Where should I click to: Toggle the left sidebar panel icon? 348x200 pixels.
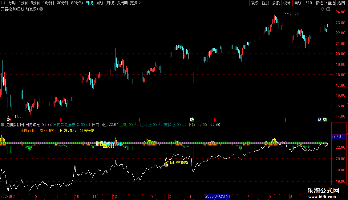[3, 3]
